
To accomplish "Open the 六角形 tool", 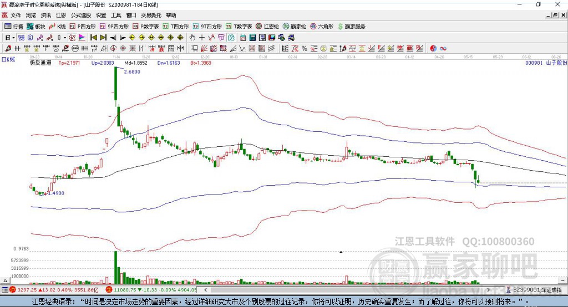I will pyautogui.click(x=322, y=27).
